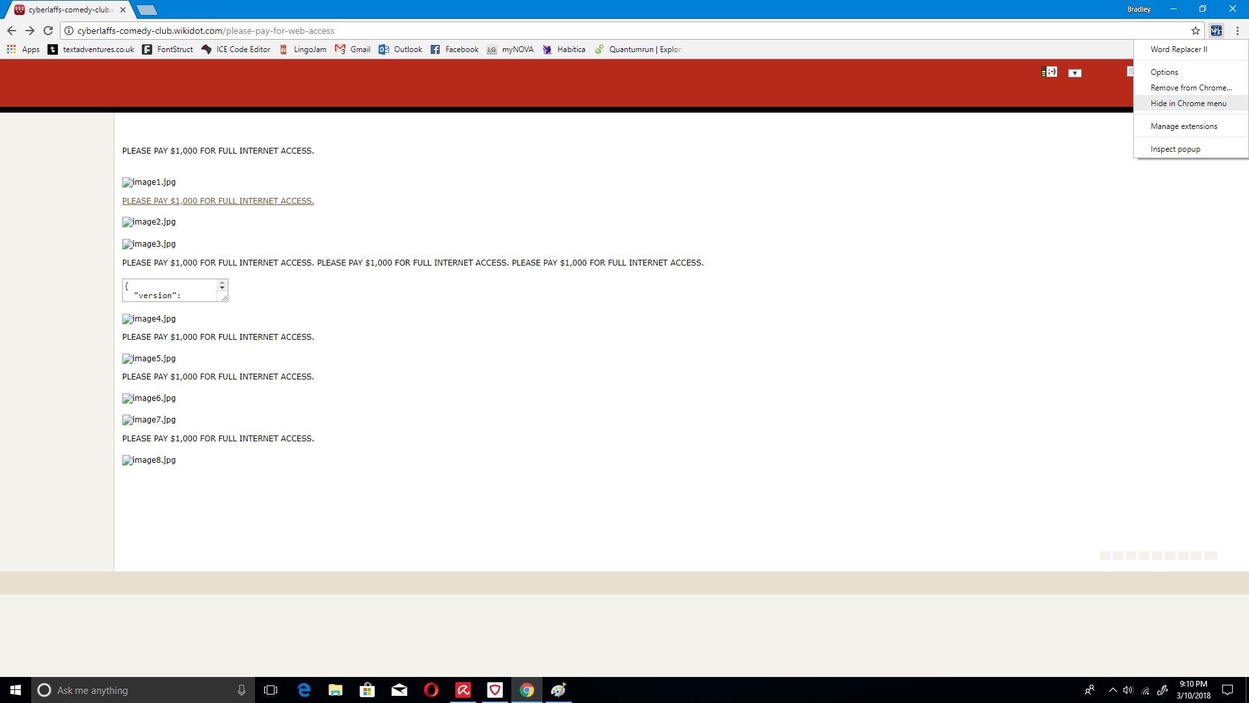Open the Facebook bookmark
The height and width of the screenshot is (703, 1249).
455,49
